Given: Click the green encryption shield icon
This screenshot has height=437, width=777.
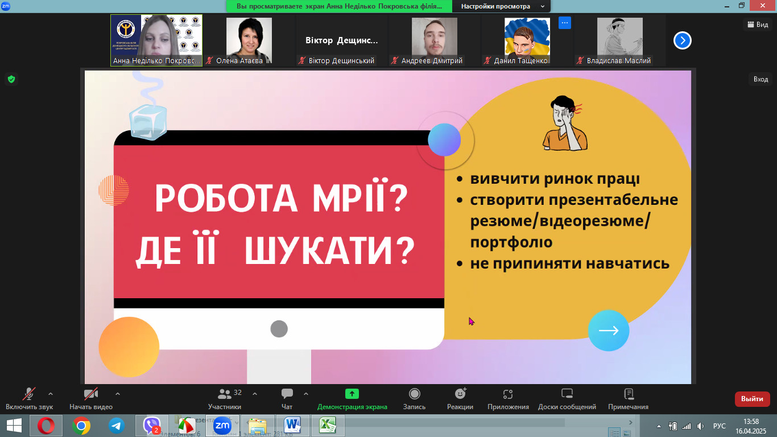Looking at the screenshot, I should [x=11, y=79].
